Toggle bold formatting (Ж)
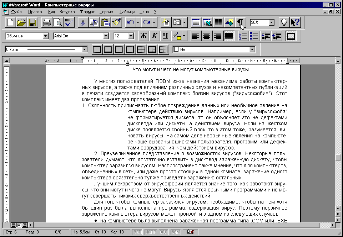The image size is (343, 237). click(143, 36)
